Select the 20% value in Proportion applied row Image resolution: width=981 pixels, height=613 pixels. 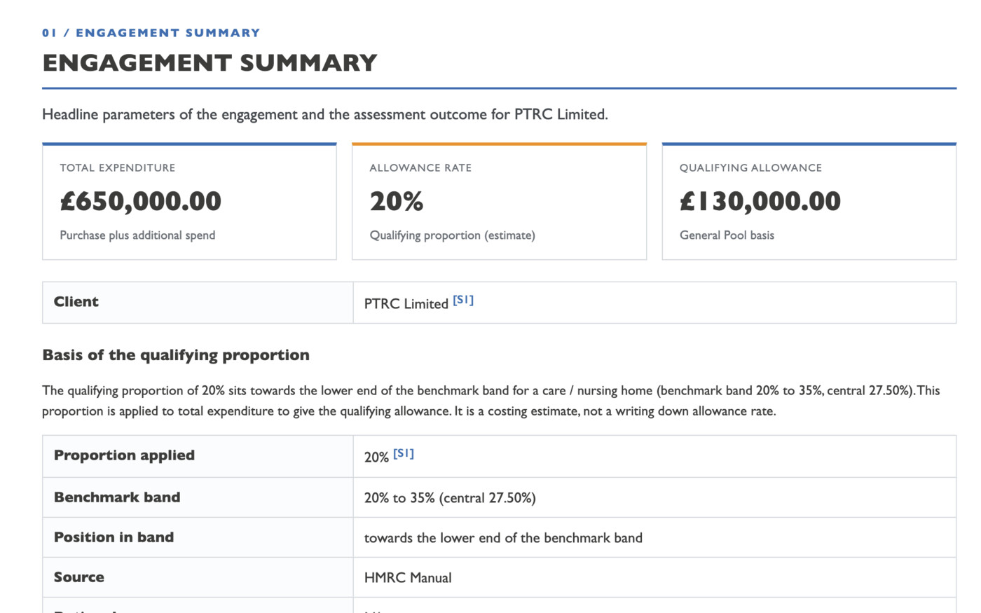[x=376, y=457]
